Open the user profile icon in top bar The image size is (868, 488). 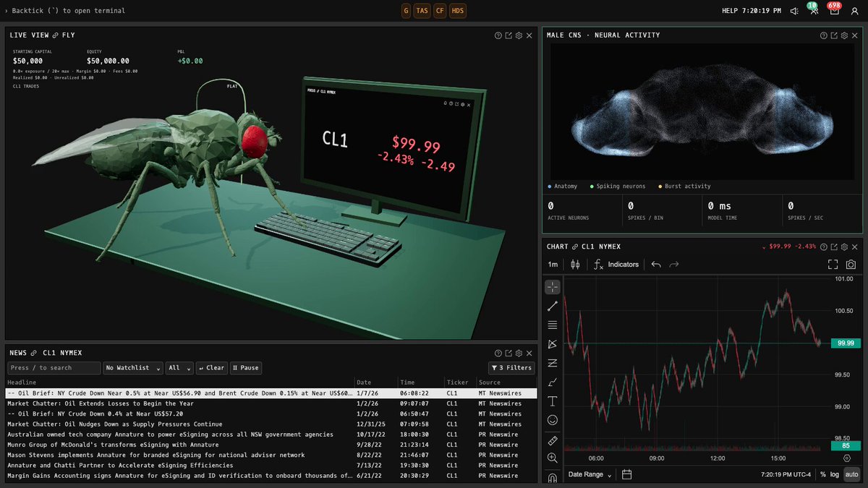point(854,11)
